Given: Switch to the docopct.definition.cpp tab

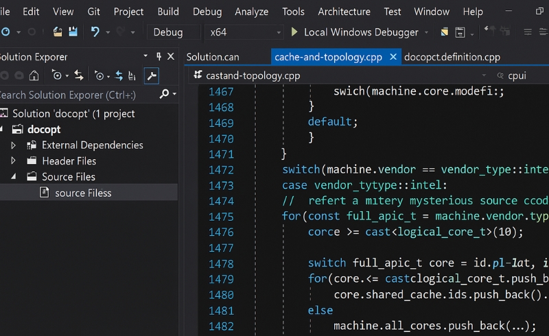Looking at the screenshot, I should click(x=452, y=57).
